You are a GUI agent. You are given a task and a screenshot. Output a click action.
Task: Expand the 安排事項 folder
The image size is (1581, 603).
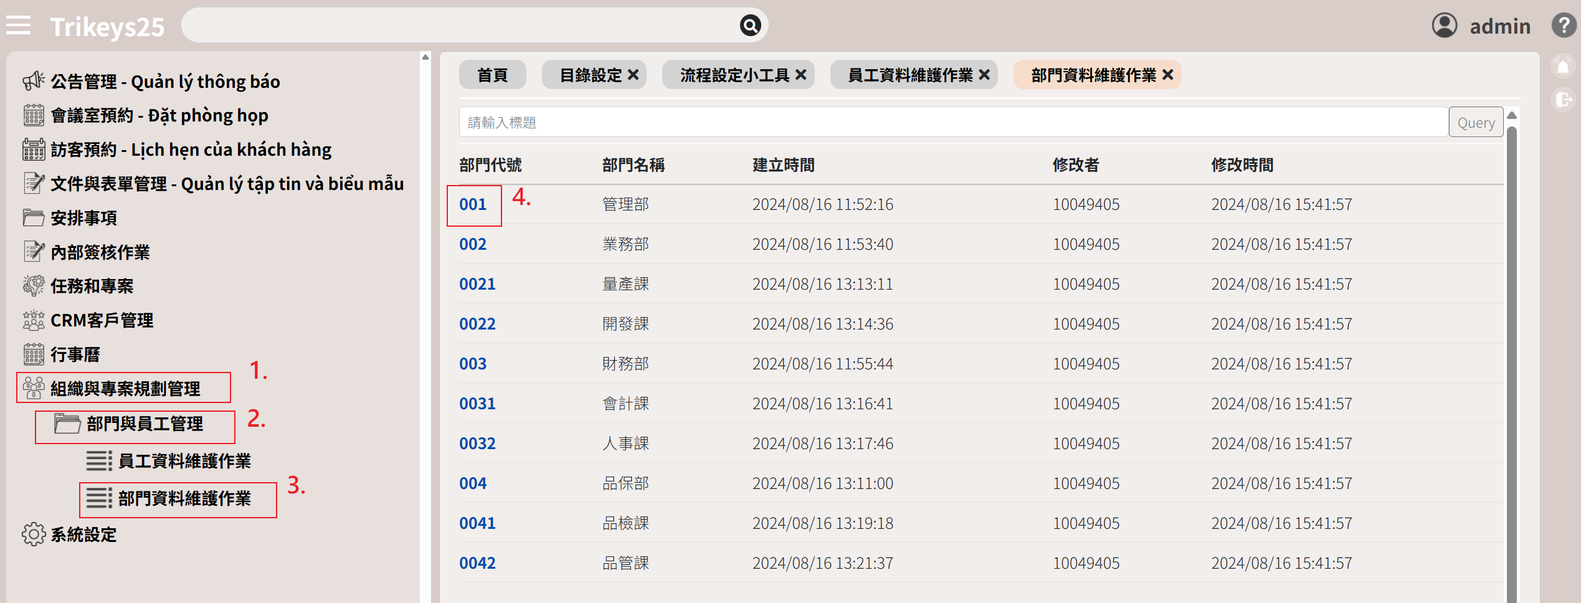point(83,218)
